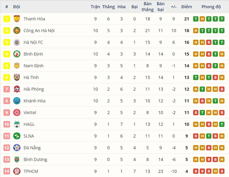Click the Bình Định team badge
Screen dimensions: 229x177
click(x=17, y=54)
